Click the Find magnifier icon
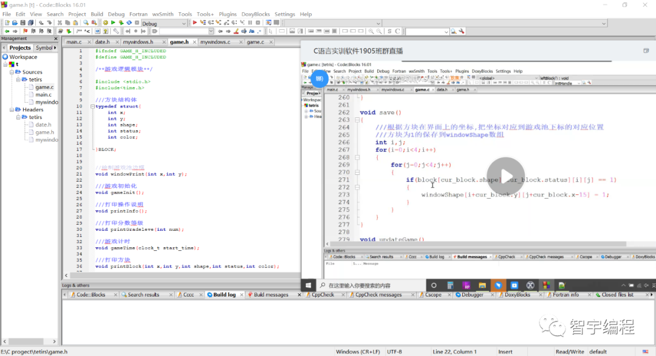 (x=86, y=23)
